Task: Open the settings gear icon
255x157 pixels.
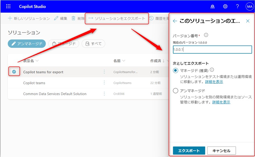Action: (225, 7)
